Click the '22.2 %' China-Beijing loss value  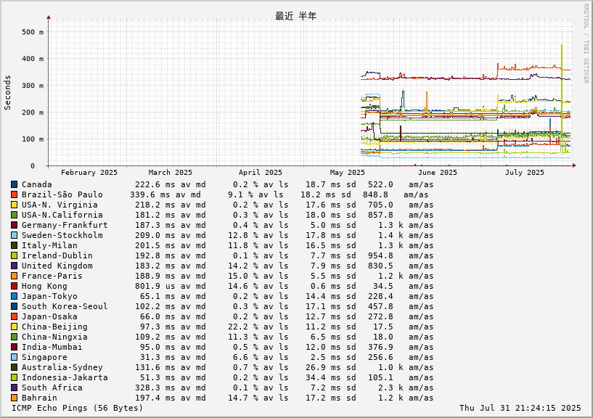(x=243, y=327)
